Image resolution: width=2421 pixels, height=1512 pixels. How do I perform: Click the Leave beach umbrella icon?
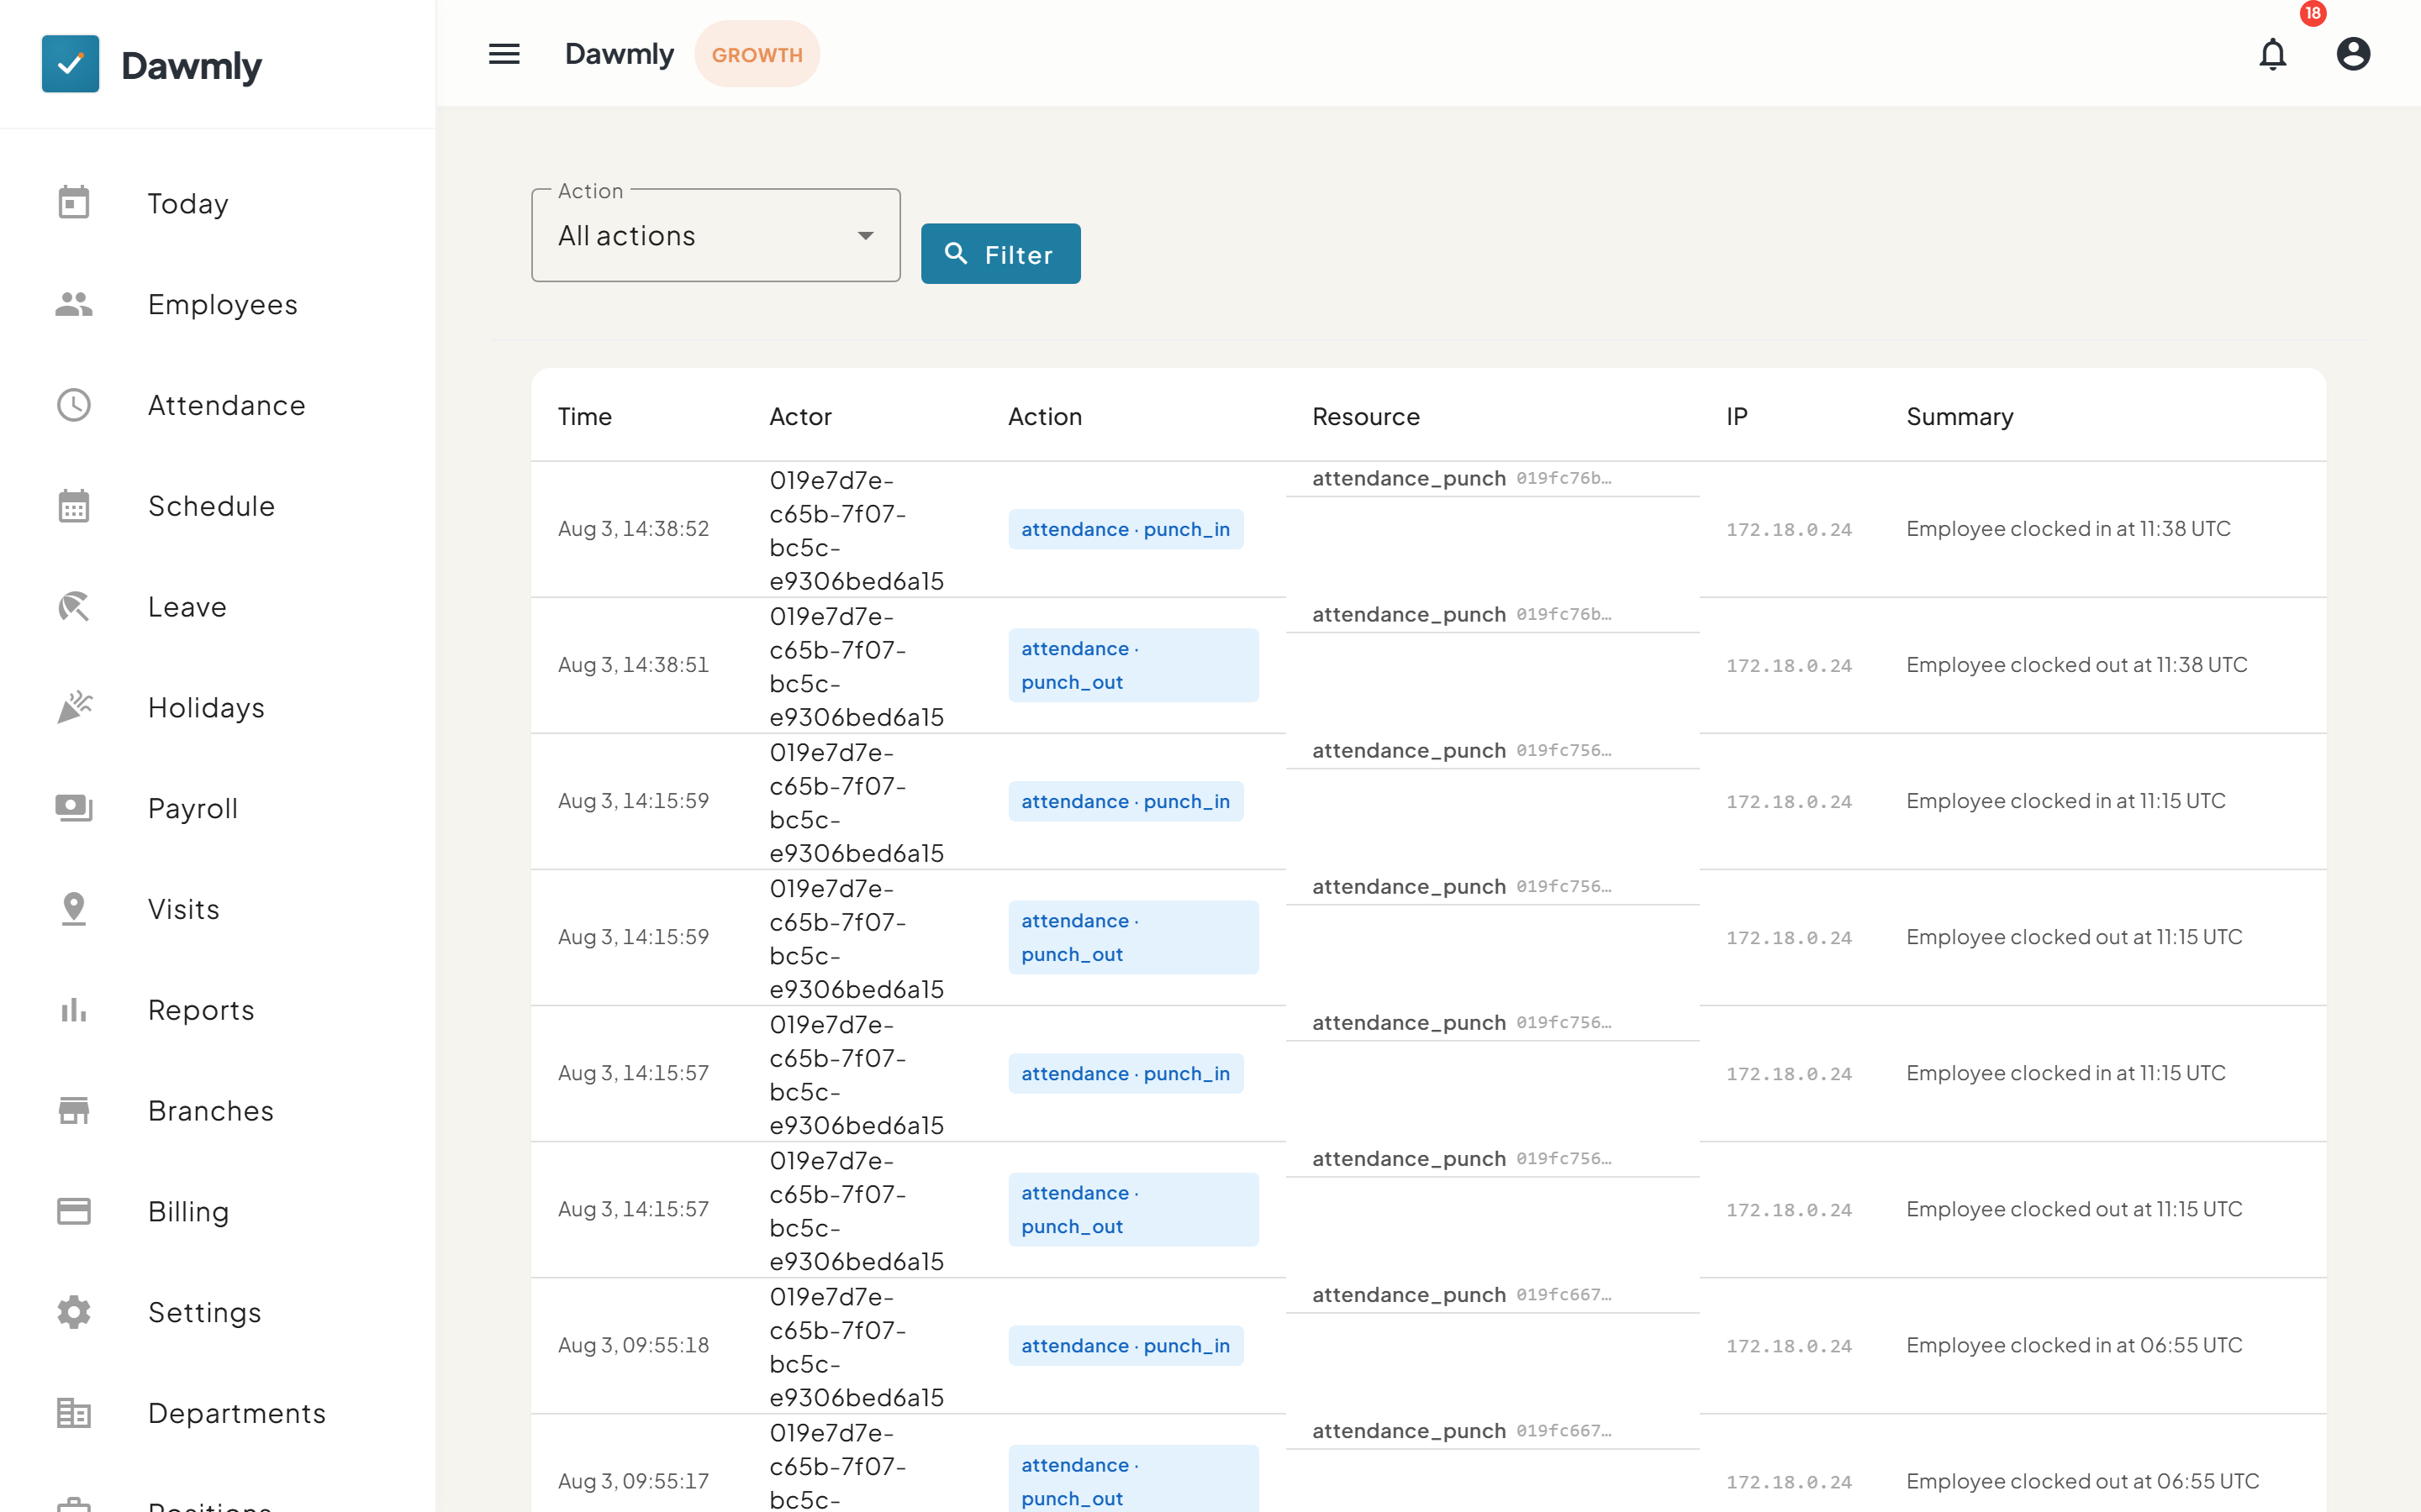point(74,607)
